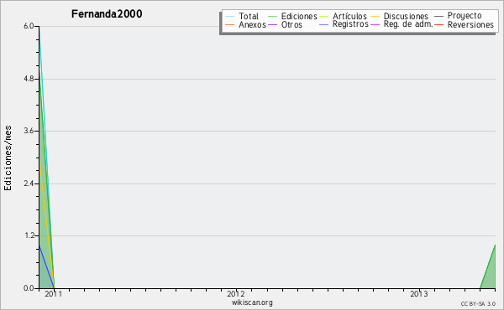The height and width of the screenshot is (310, 504).
Task: Click the green filled peak near 2013's end
Action: [x=490, y=272]
